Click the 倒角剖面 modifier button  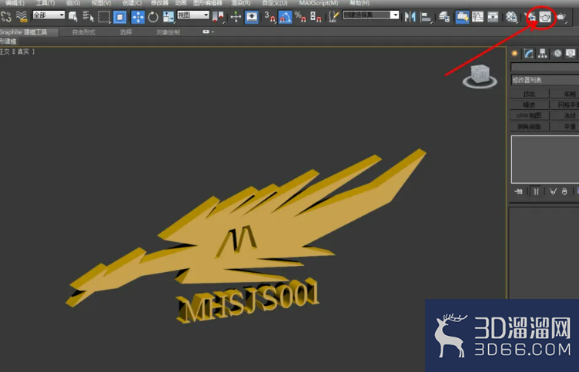coord(530,127)
